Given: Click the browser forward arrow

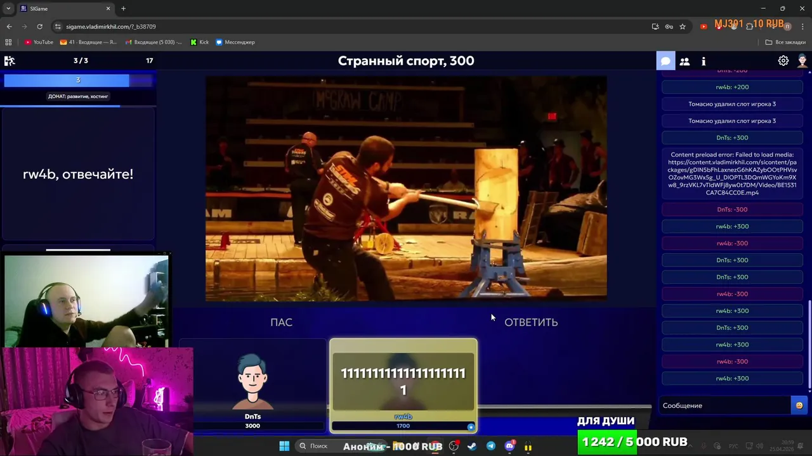Looking at the screenshot, I should coord(24,27).
